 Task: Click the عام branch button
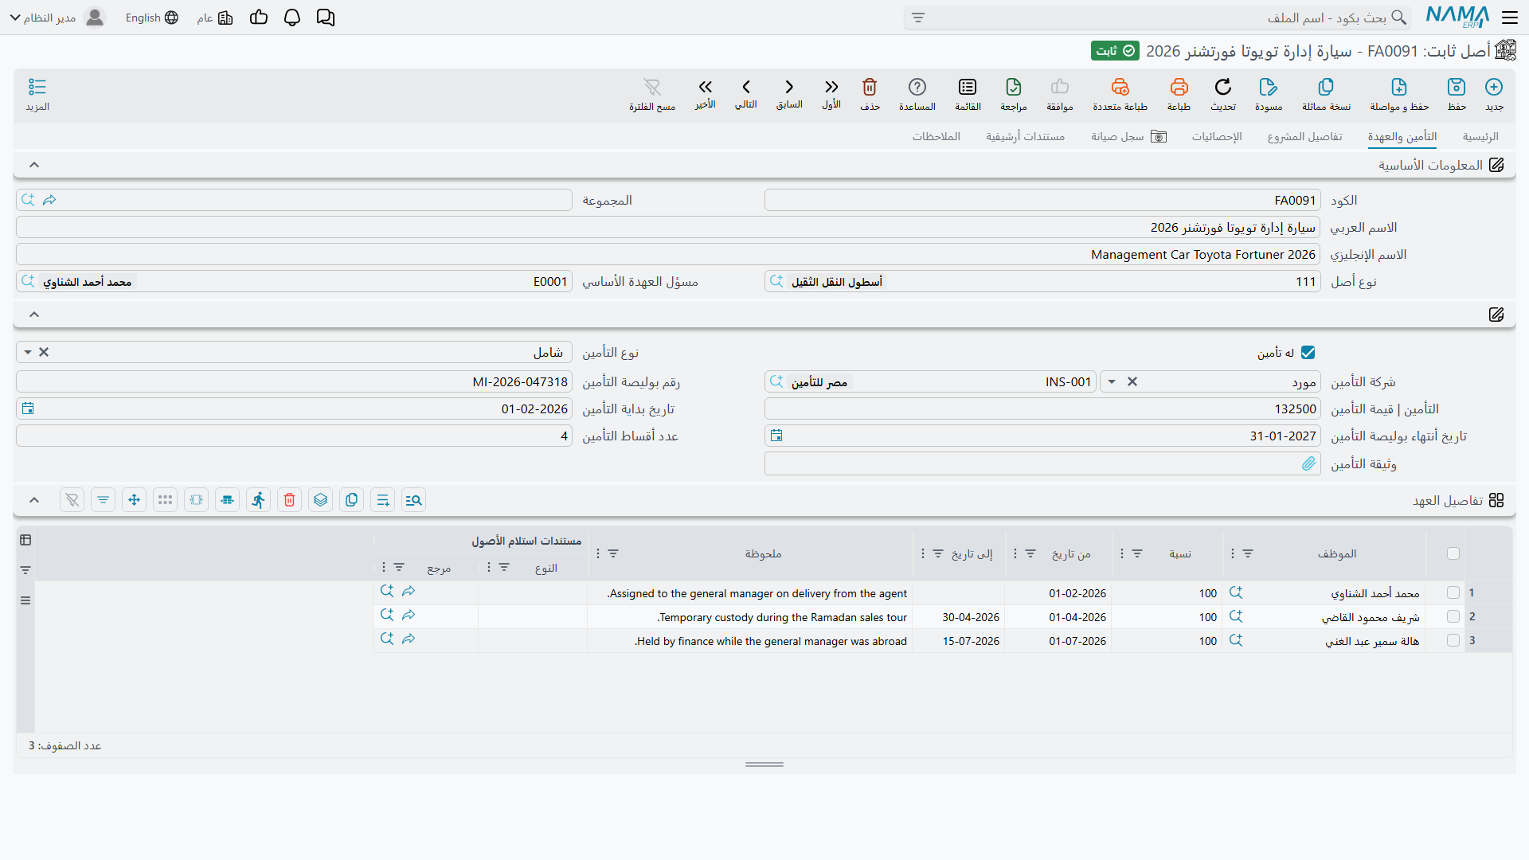[215, 18]
